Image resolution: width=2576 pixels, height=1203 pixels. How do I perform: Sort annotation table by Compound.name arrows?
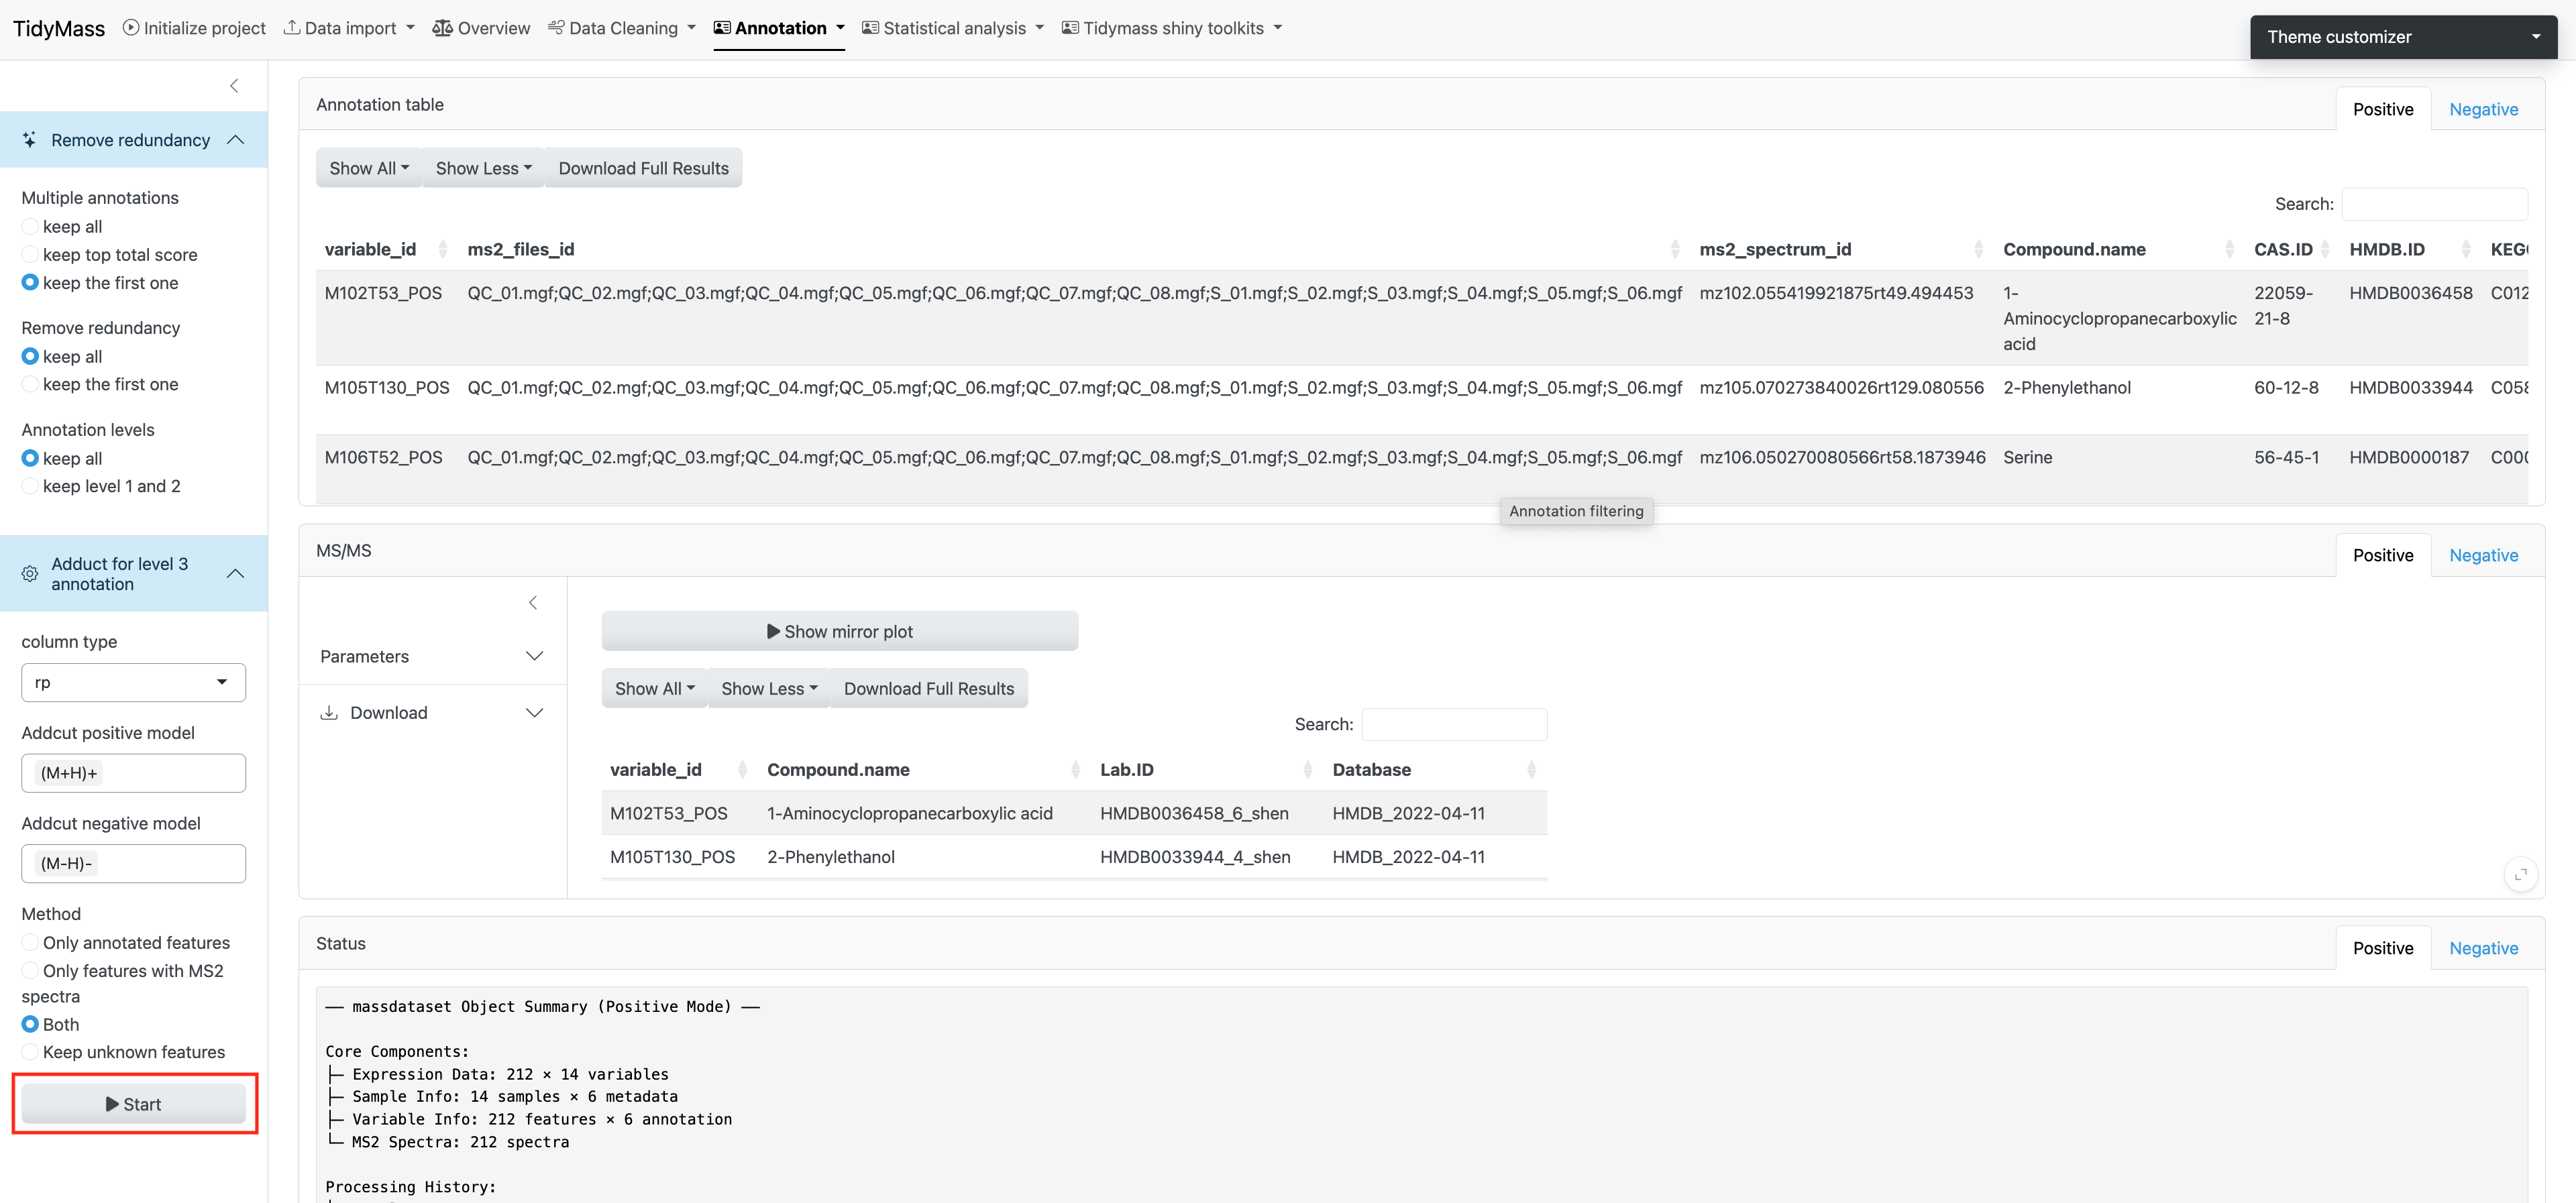click(x=2229, y=249)
